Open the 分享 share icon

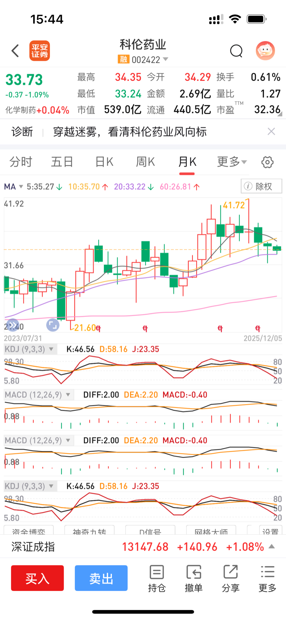point(231,579)
